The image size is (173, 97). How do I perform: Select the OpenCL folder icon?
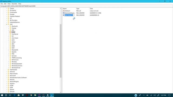10,52
